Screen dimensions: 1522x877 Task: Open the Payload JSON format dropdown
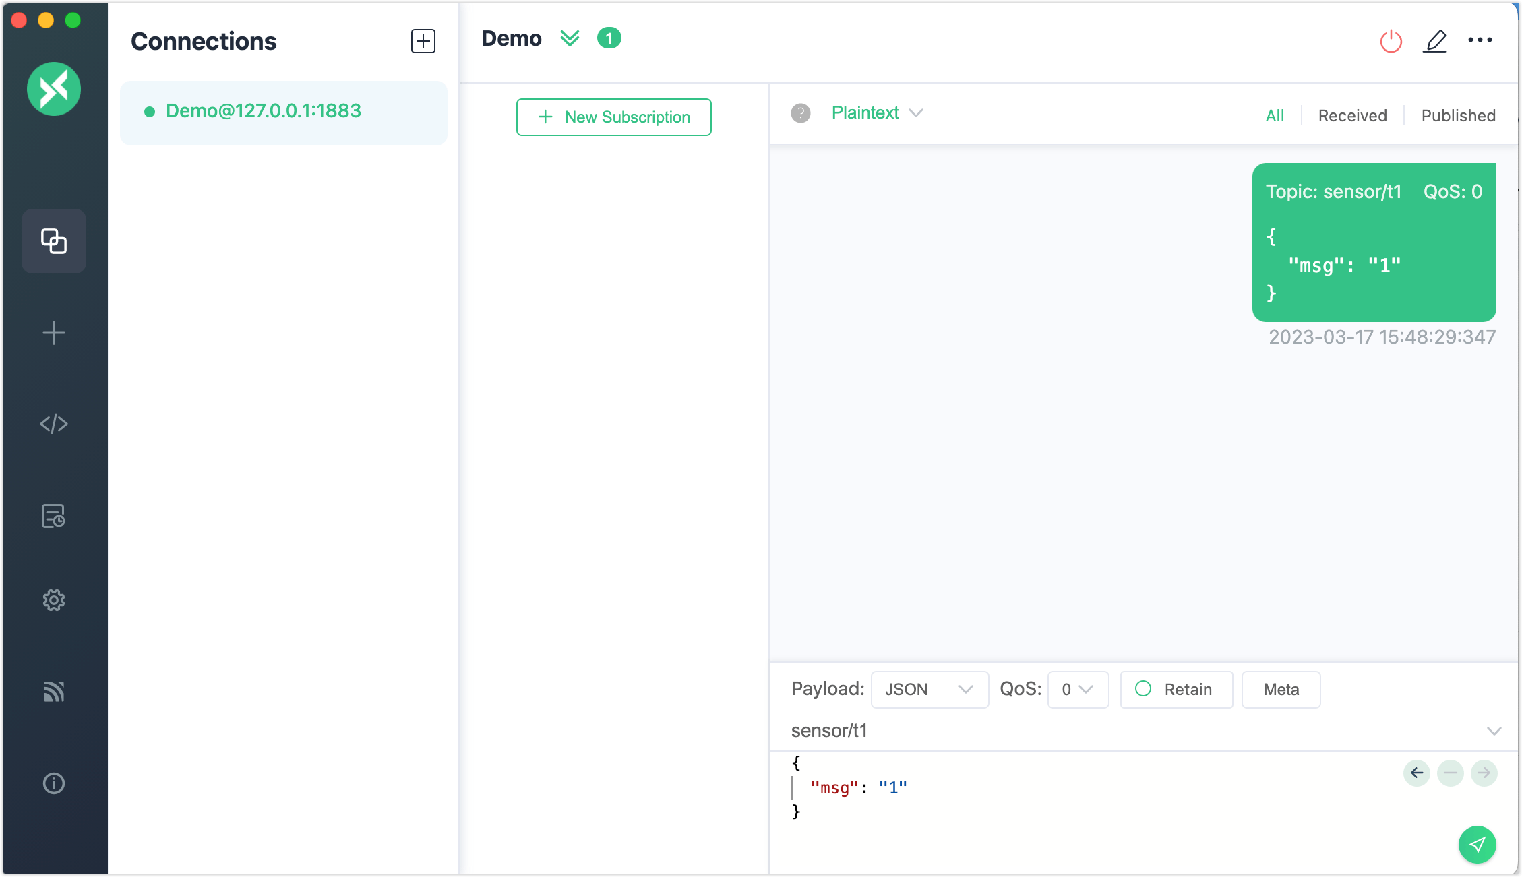929,689
